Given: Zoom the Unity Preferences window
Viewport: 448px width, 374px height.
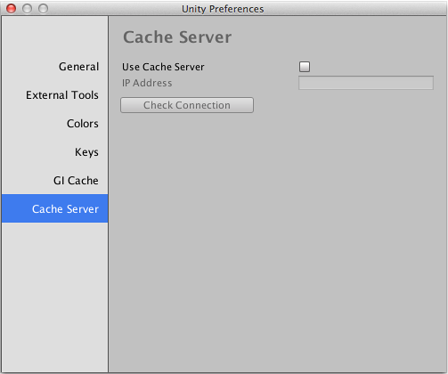Looking at the screenshot, I should (x=43, y=9).
